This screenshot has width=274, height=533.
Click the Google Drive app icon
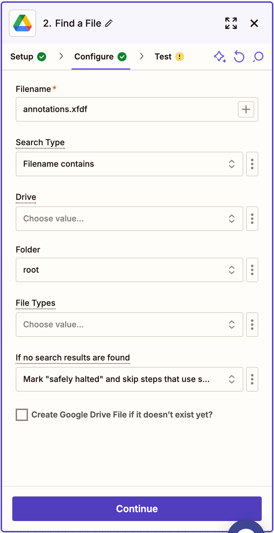tap(22, 23)
